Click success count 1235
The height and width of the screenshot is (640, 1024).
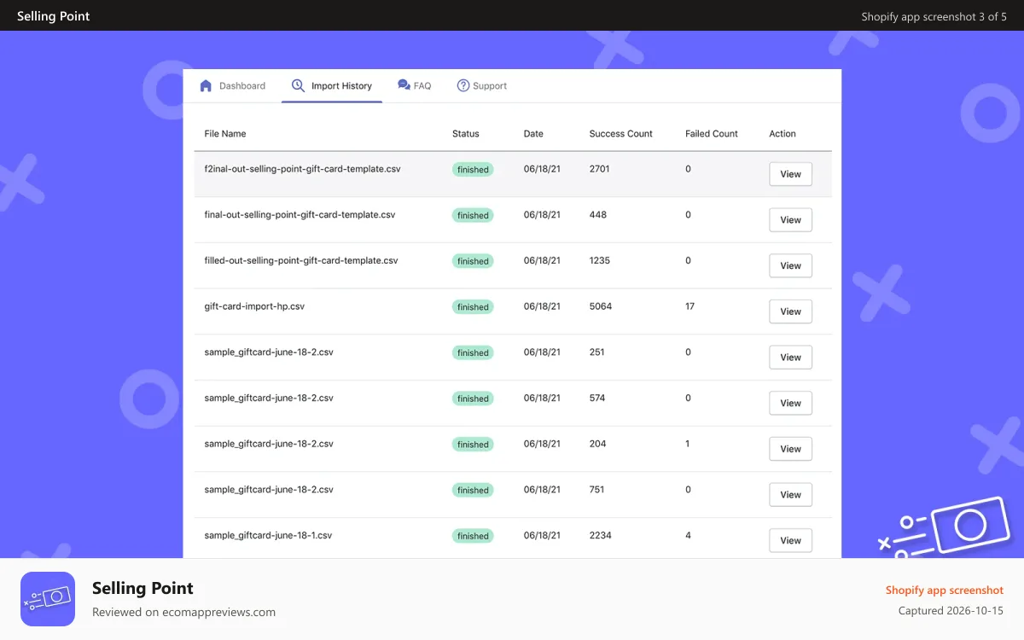click(600, 260)
